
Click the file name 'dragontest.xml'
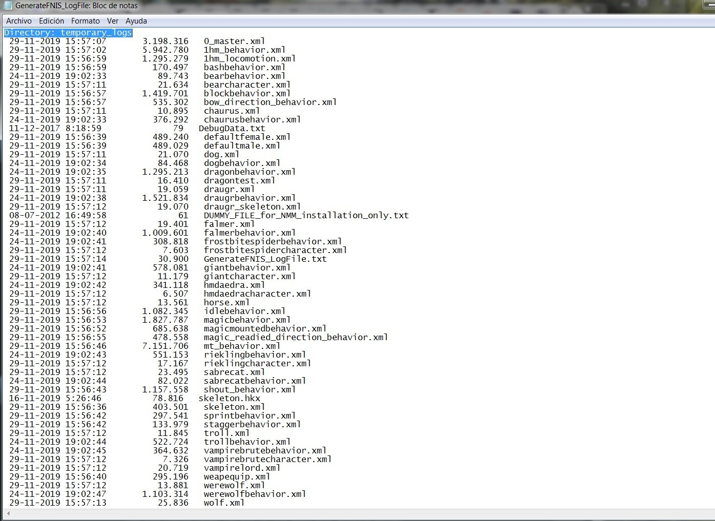(x=239, y=180)
